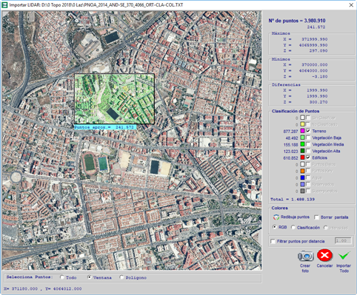Enable the Vegetación Alta checkbox

(x=308, y=151)
